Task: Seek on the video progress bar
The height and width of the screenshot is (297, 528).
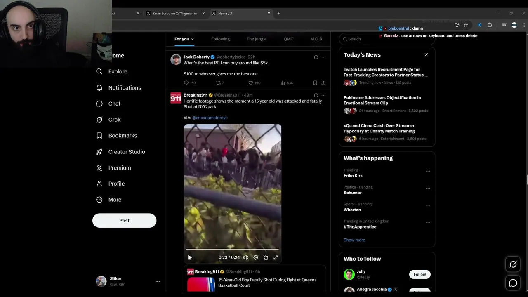Action: 233,249
